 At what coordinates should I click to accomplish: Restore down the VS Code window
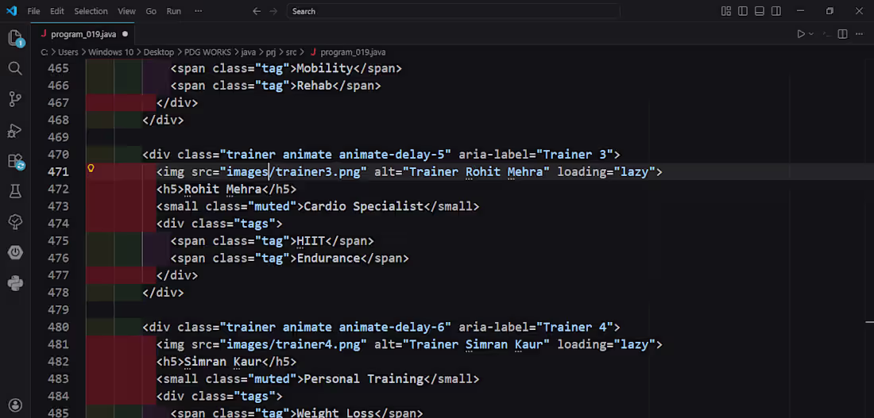pyautogui.click(x=830, y=11)
